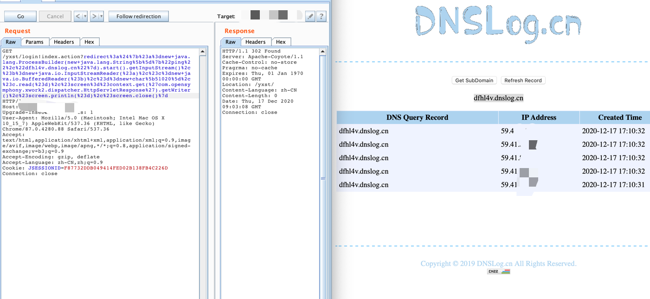Screen dimensions: 650x299
Task: Click JSESSIONID cookie value in request
Action: coord(116,168)
